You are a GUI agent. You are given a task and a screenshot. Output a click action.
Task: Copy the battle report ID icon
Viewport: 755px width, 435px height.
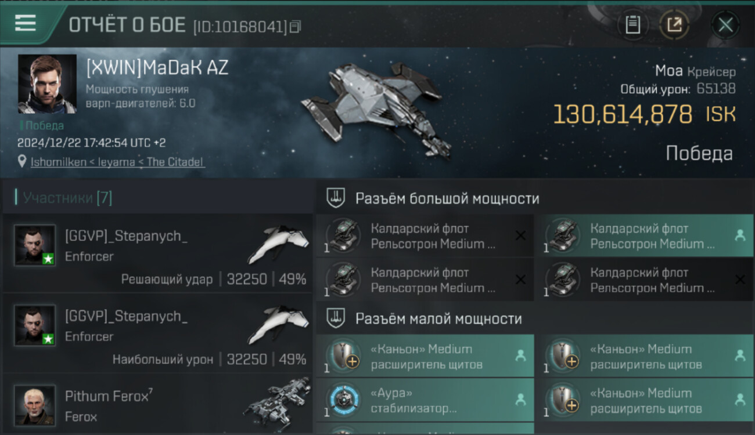(x=296, y=27)
